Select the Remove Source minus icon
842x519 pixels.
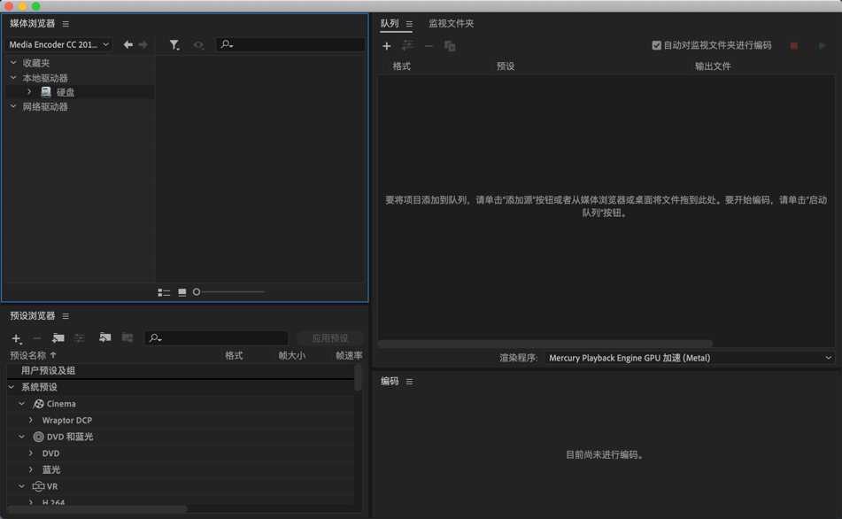[429, 45]
